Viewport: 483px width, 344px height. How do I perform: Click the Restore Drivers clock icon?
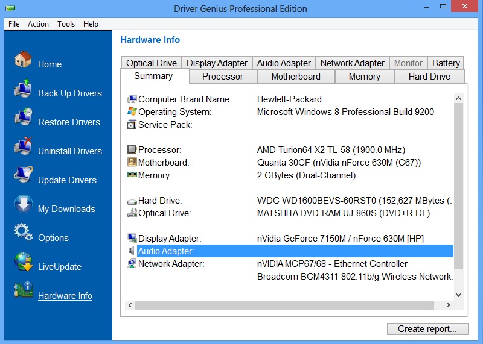[23, 117]
